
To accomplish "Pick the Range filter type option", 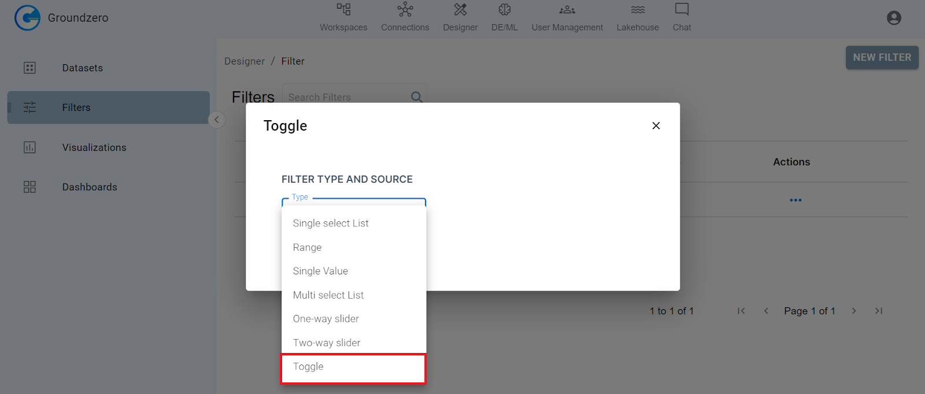I will [307, 247].
